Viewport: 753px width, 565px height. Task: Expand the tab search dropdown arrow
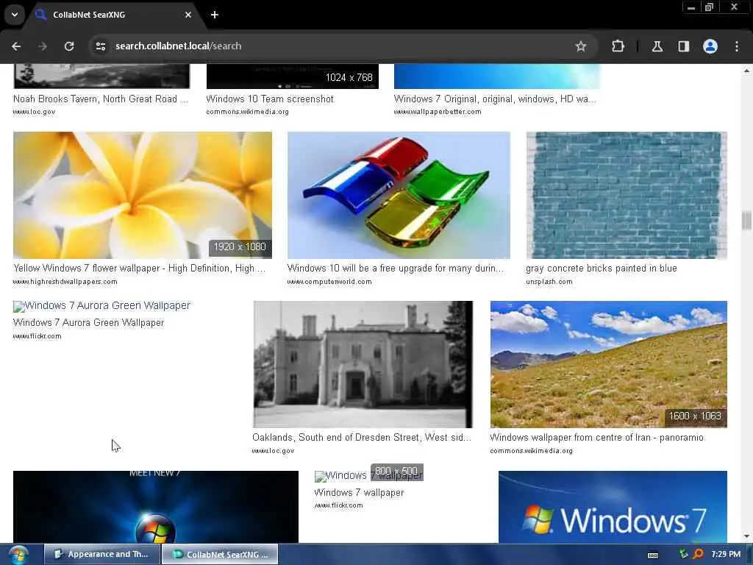point(15,15)
